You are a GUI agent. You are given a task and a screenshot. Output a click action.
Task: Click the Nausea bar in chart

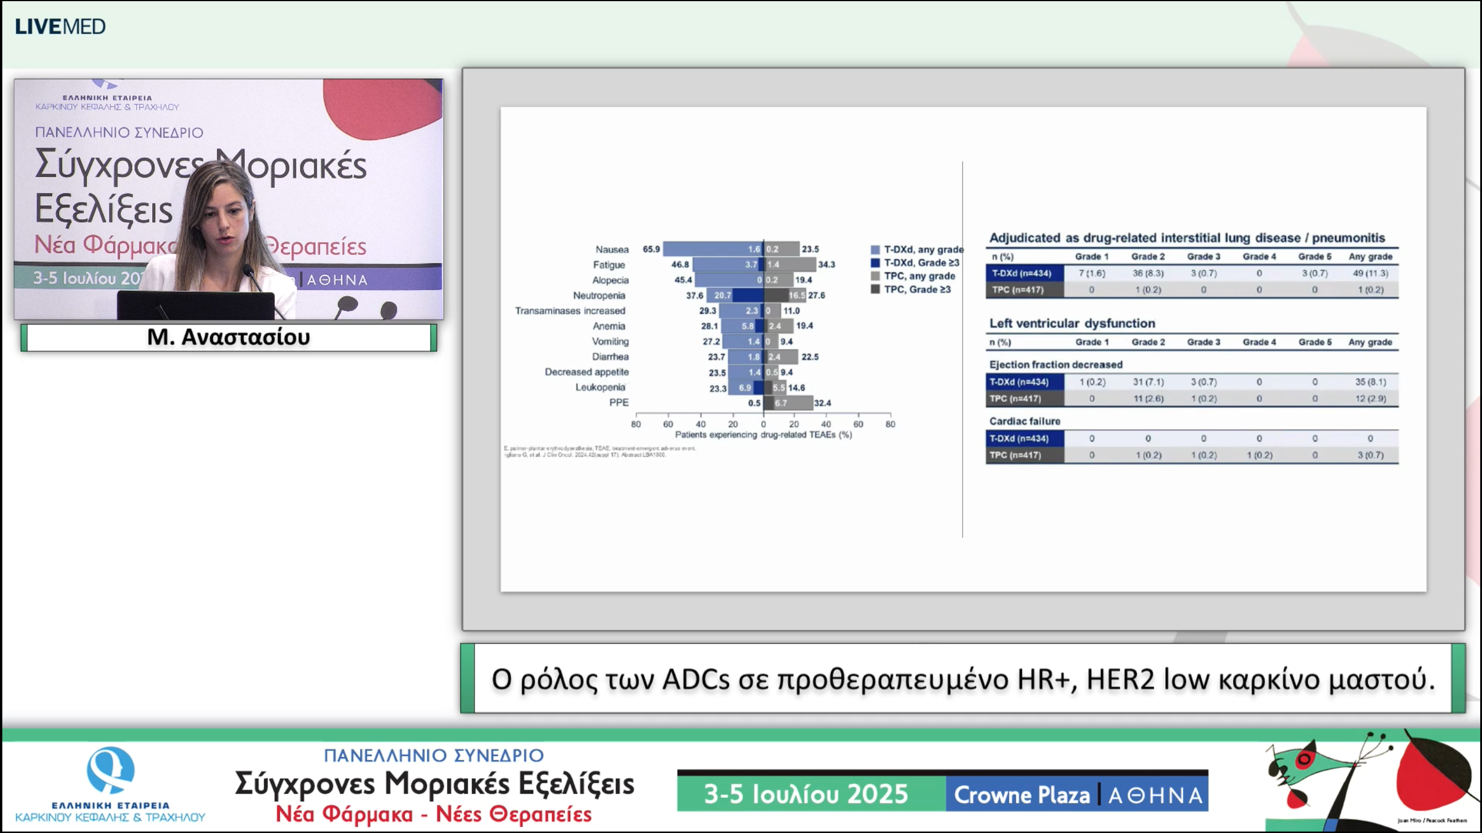pos(712,249)
